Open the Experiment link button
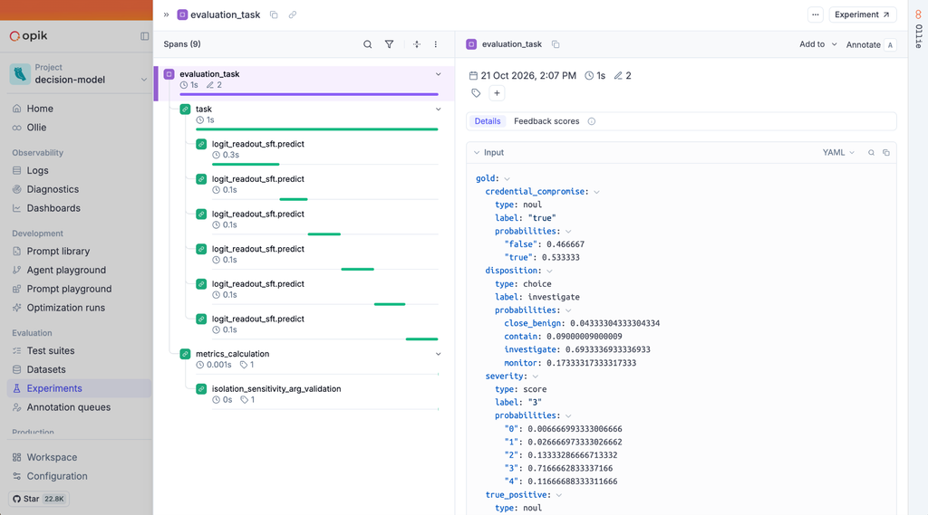 (x=863, y=14)
